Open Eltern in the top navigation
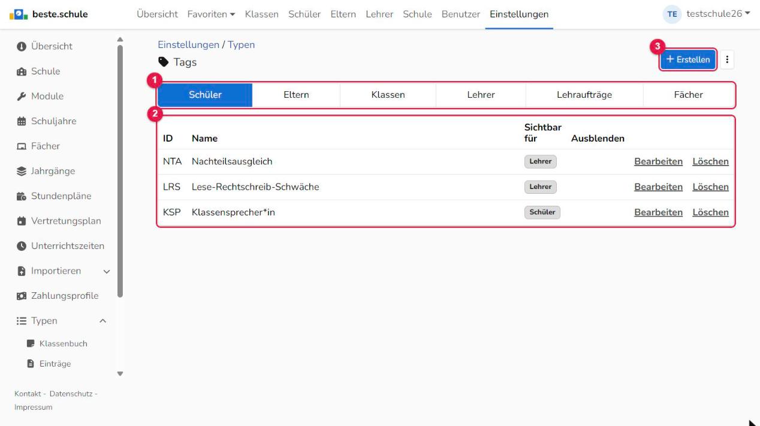Viewport: 760px width, 426px height. tap(343, 14)
